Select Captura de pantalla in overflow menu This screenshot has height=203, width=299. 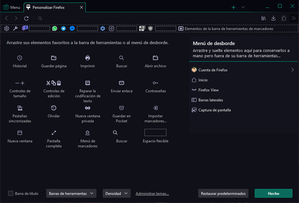243,110
